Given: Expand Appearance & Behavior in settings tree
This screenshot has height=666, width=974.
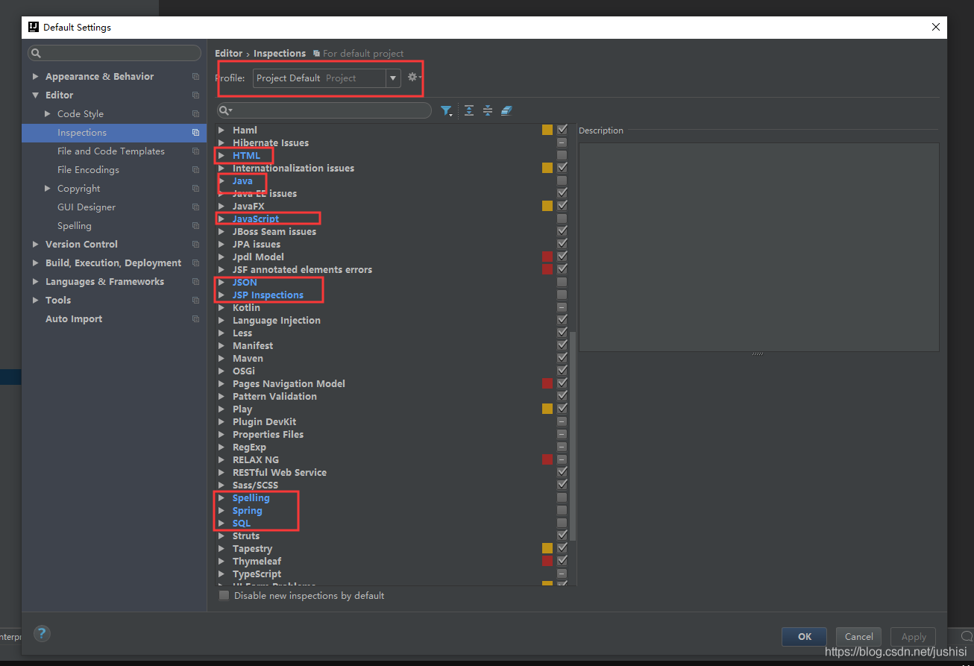Looking at the screenshot, I should click(35, 77).
